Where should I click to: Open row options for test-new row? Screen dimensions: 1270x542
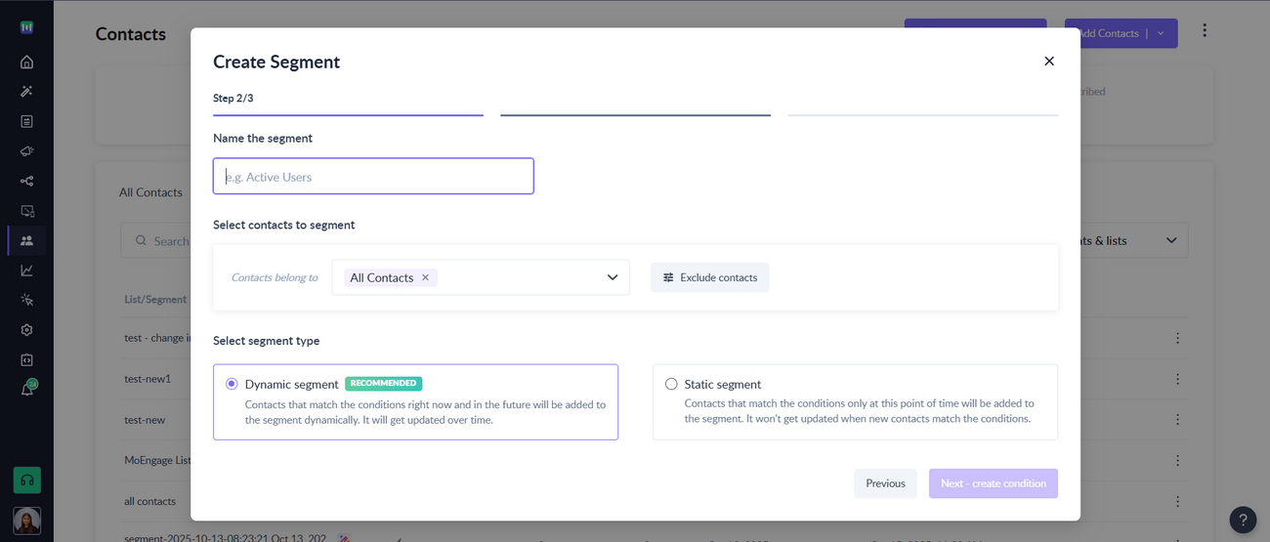tap(1177, 420)
